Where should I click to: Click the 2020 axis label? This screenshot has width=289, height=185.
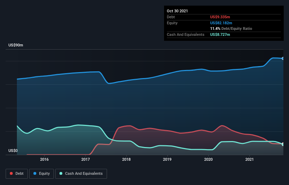208,159
